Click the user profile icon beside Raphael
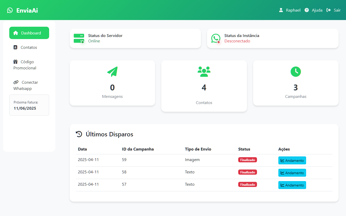This screenshot has height=216, width=346. pos(281,10)
